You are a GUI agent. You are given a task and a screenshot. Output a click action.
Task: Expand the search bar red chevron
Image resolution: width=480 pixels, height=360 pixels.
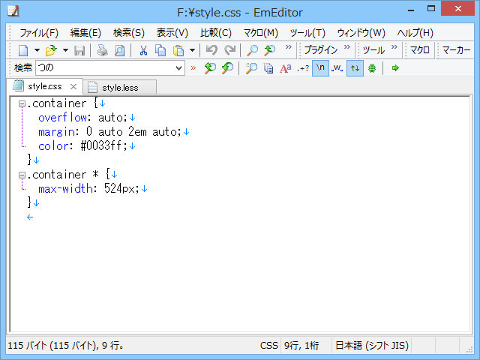(193, 68)
